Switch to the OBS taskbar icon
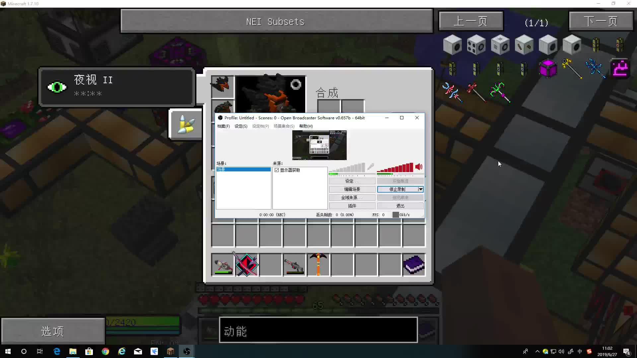Viewport: 637px width, 358px height. point(187,351)
